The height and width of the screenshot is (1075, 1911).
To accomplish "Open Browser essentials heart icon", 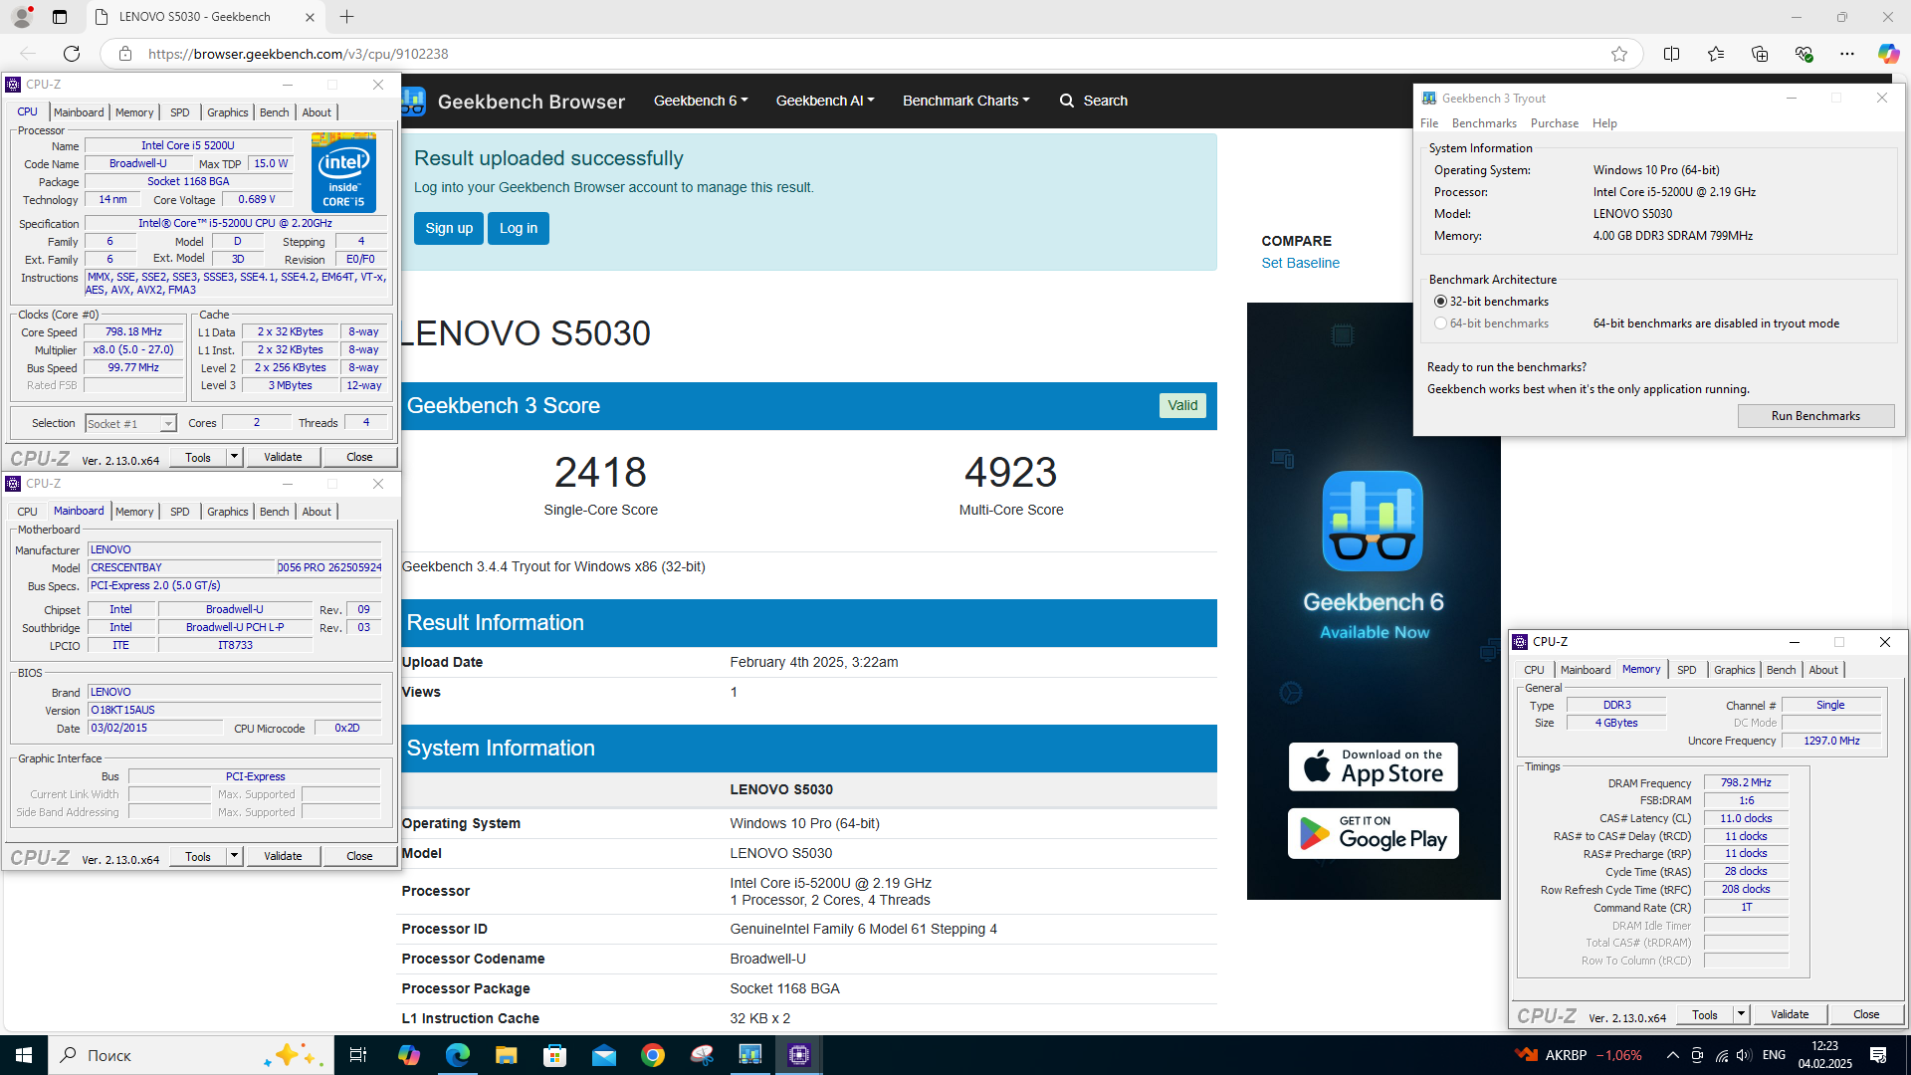I will pos(1804,54).
